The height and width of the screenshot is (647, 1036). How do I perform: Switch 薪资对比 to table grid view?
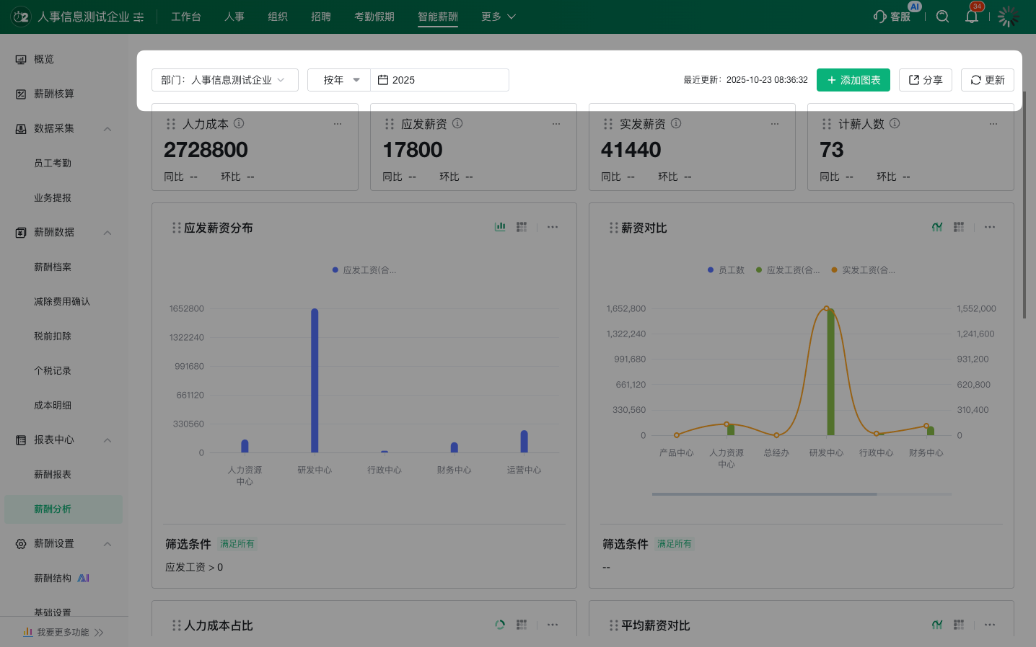click(x=959, y=227)
